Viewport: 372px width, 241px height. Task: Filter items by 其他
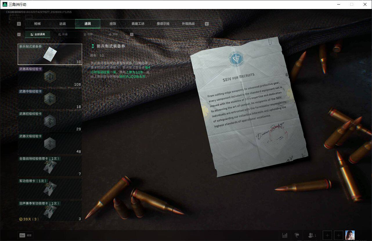click(x=113, y=34)
